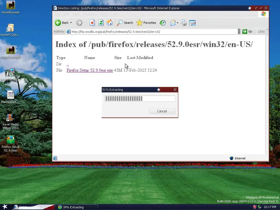
Task: Open the Address bar history dropdown
Action: [239, 32]
